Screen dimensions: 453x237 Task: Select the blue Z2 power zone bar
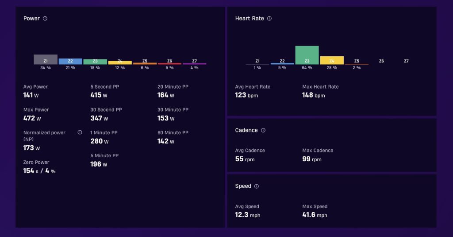click(x=70, y=61)
